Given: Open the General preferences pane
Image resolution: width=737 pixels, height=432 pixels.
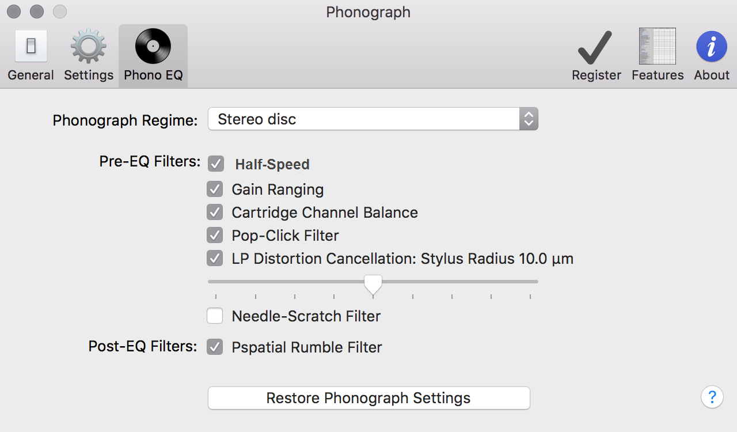Looking at the screenshot, I should pyautogui.click(x=31, y=56).
